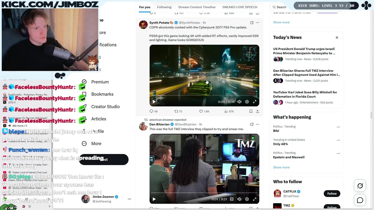
Task: Like the Synth Potato Cyberpunk post
Action: pyautogui.click(x=204, y=111)
